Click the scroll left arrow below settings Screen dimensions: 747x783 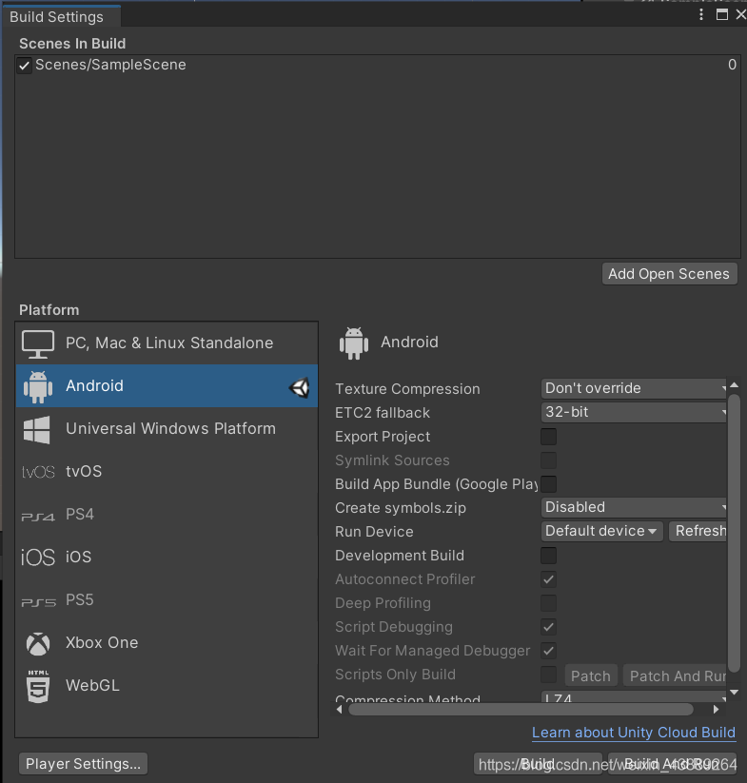pyautogui.click(x=340, y=710)
